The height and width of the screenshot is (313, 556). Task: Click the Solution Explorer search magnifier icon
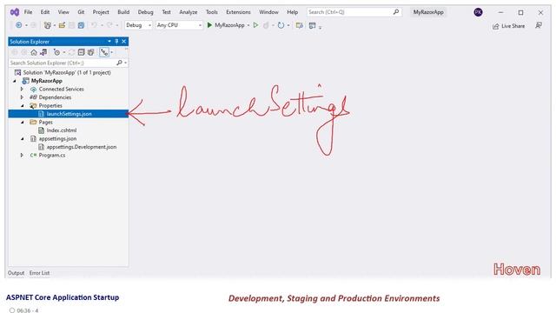pos(119,63)
